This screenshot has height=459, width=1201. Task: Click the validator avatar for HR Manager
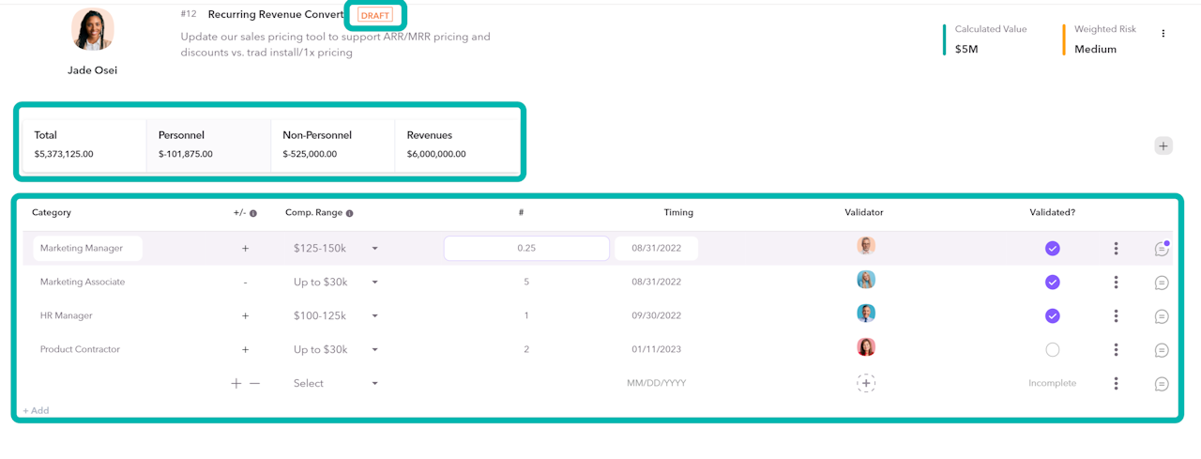[866, 314]
